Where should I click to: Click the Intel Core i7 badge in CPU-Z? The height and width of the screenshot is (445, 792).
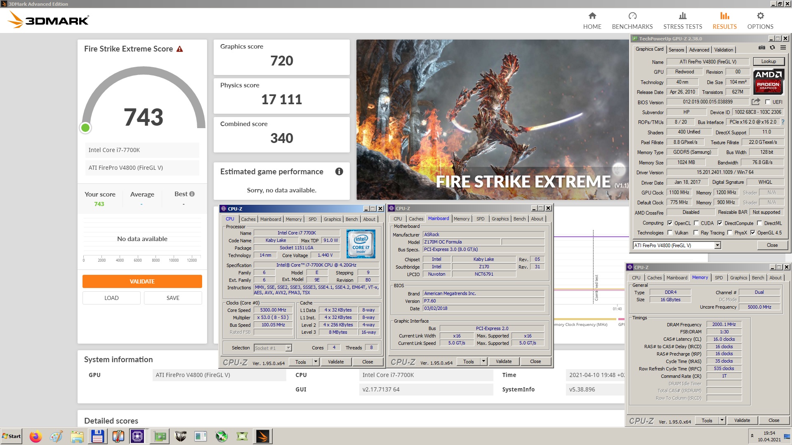point(361,244)
